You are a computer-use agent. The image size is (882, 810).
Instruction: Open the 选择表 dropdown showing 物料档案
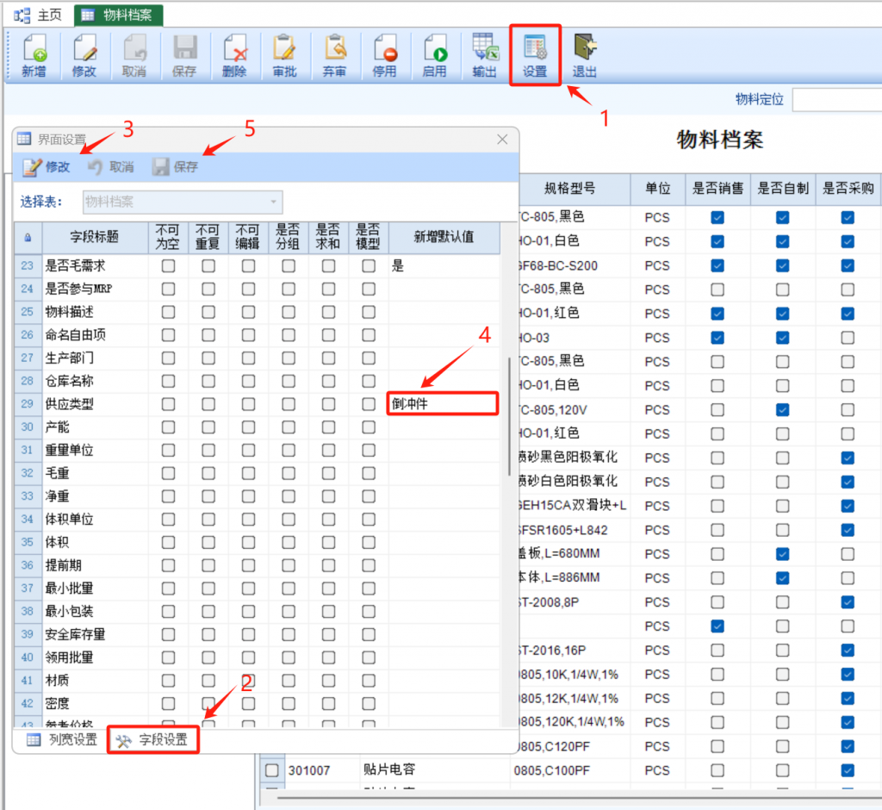(183, 202)
